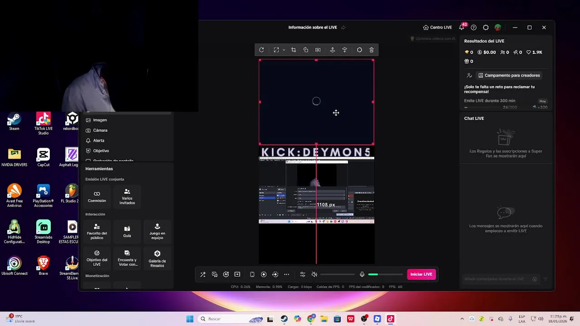Open the Encuesta y Votar tool
Image resolution: width=580 pixels, height=326 pixels.
127,258
